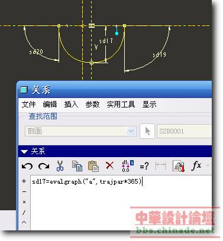Redo the relation edit
Viewport: 223px width, 241px height.
[x=44, y=166]
